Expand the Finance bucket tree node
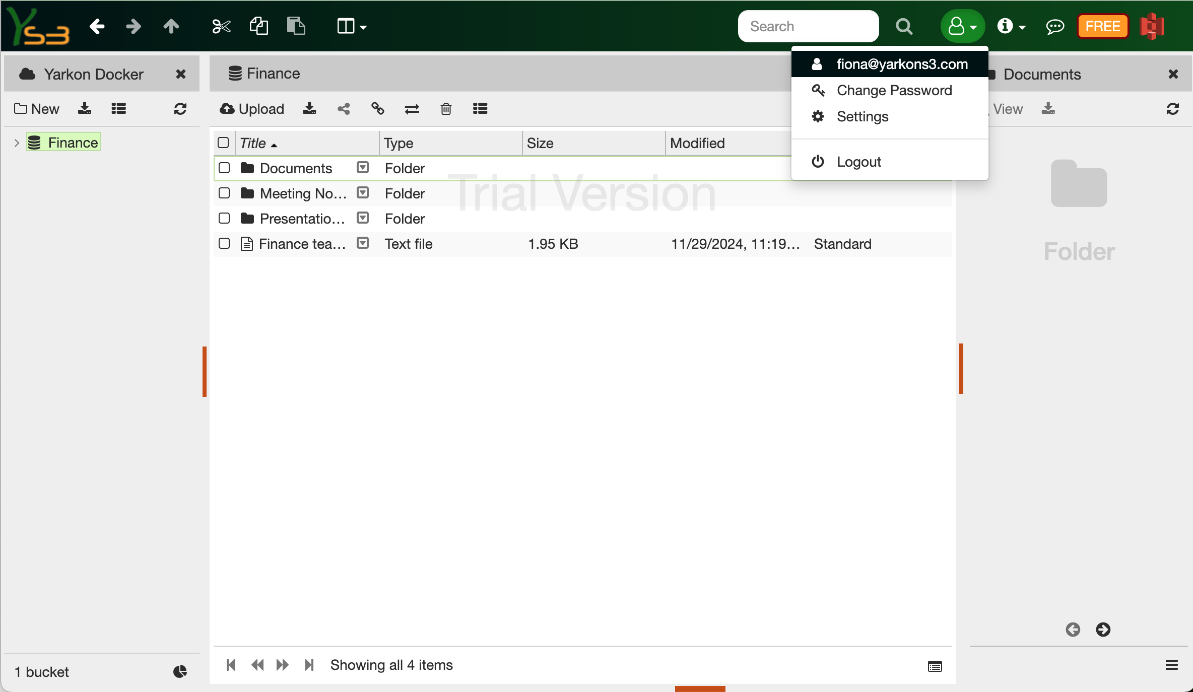Screen dimensions: 1193x692 (x=17, y=143)
